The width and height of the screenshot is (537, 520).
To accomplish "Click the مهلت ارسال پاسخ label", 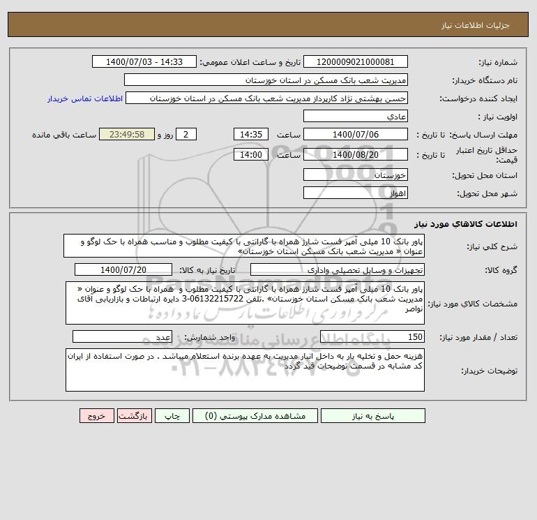I will click(483, 135).
